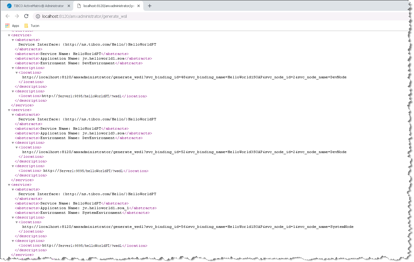Collapse abstracts node of the jv.helloworld1.soa_1 service
Screen dimensions: 414x262
pos(13,190)
